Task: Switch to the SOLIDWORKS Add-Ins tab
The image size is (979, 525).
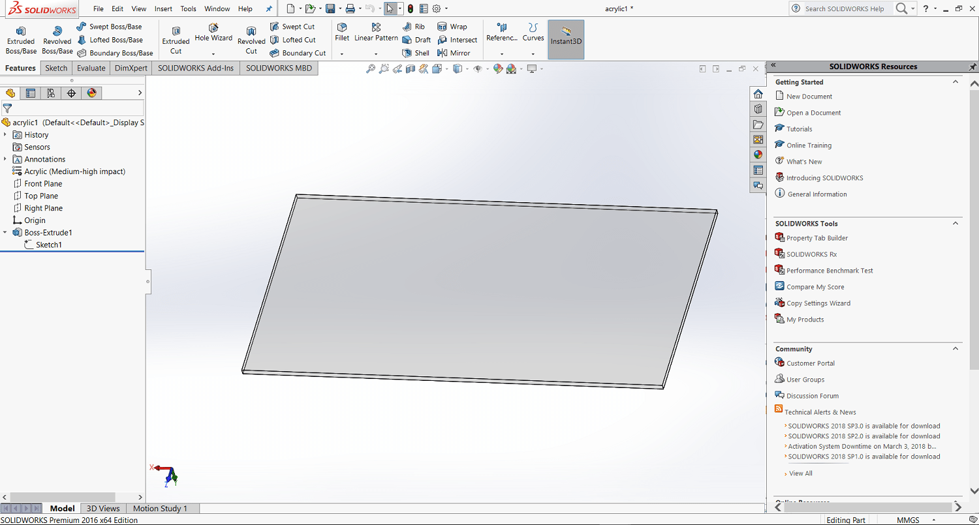Action: pos(196,68)
